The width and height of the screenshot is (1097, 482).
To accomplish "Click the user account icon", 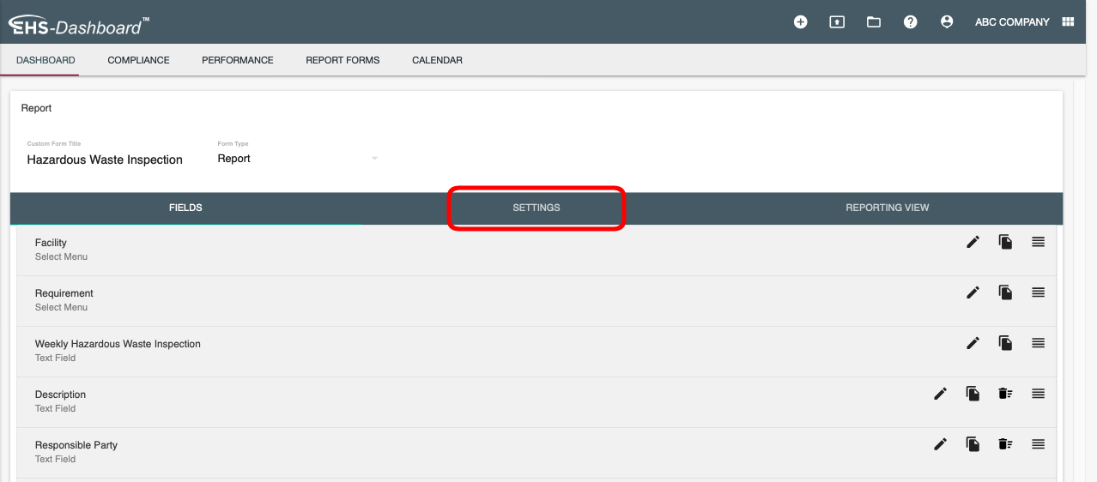I will (x=947, y=22).
